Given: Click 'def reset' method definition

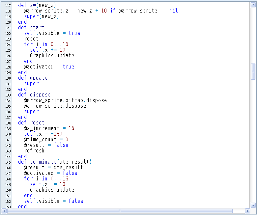Looking at the screenshot, I should [x=31, y=123].
